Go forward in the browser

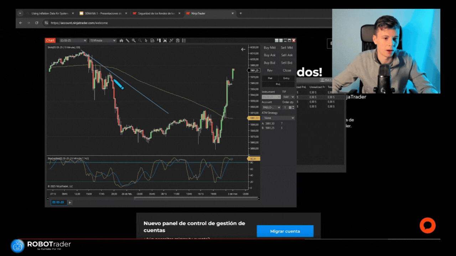pos(29,23)
